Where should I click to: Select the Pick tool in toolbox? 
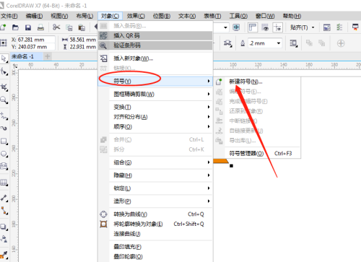[4, 59]
